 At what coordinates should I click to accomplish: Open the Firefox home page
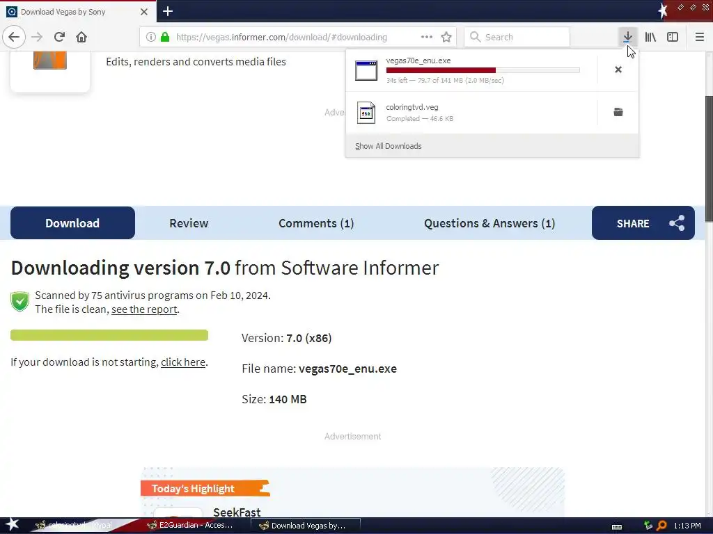(81, 37)
